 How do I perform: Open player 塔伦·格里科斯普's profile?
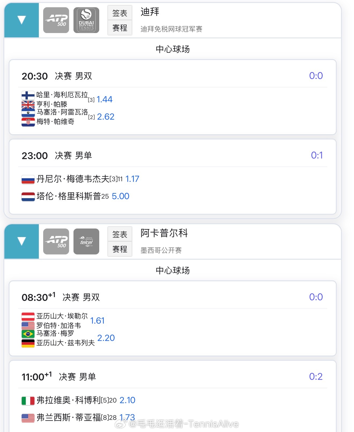point(69,196)
